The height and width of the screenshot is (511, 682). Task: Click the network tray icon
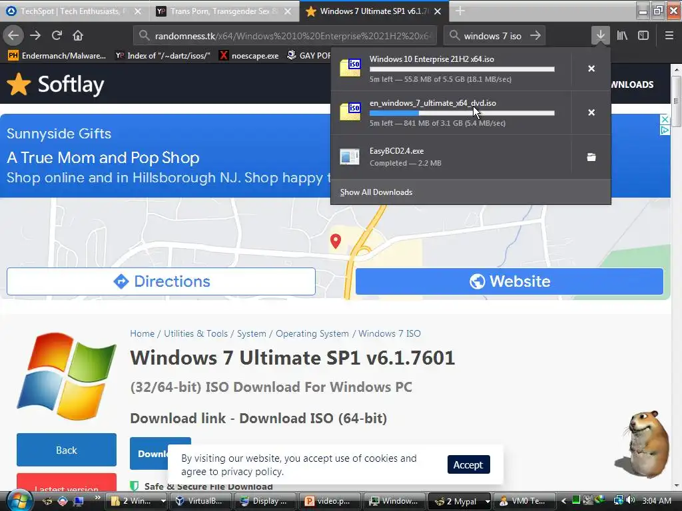click(x=617, y=500)
